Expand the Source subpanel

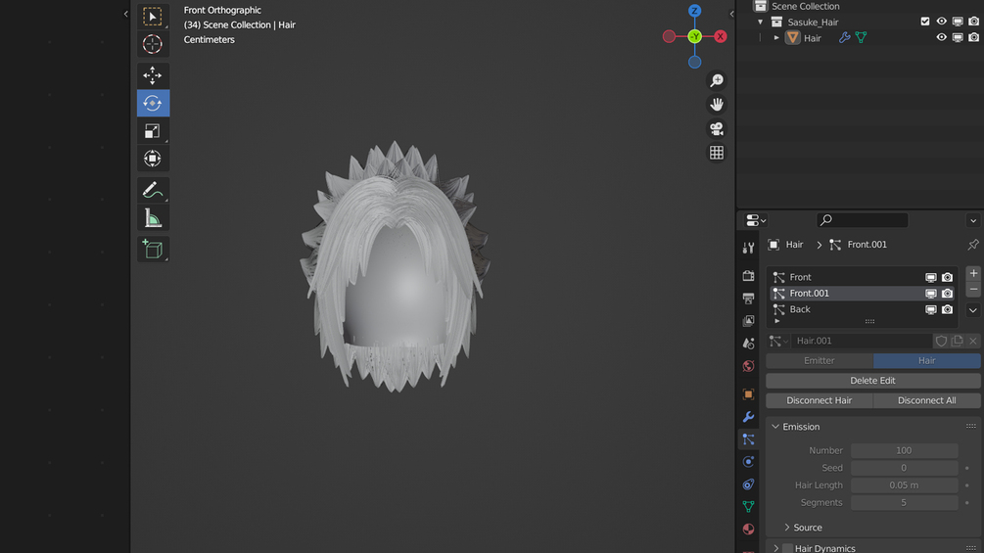point(787,528)
